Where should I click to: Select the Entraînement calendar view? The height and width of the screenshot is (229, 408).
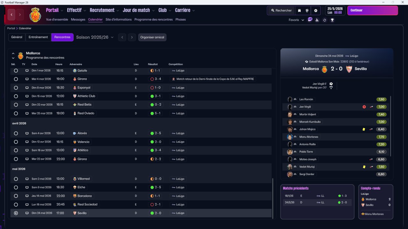coord(38,37)
